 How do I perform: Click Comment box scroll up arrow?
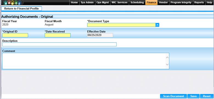pyautogui.click(x=167, y=58)
